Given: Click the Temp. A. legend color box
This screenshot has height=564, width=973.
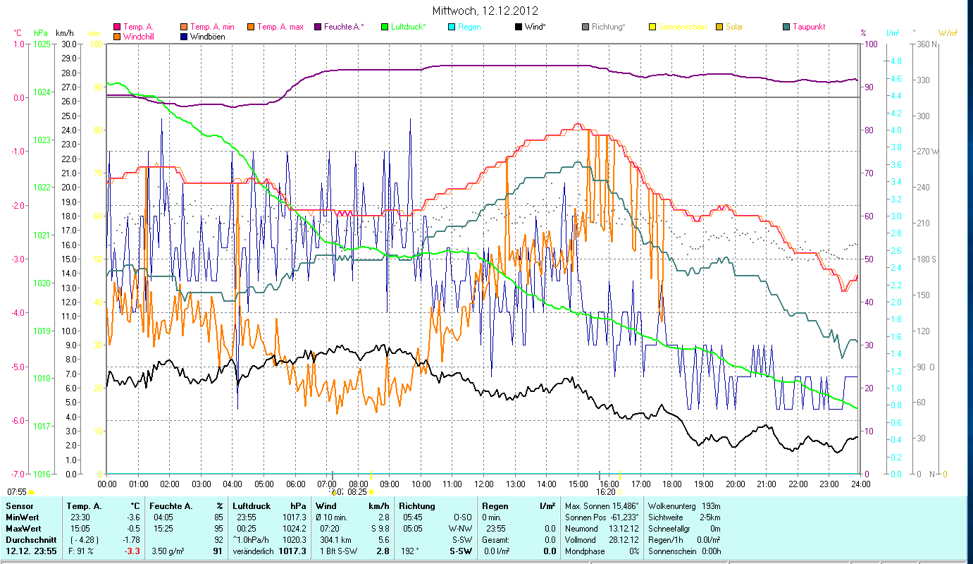Looking at the screenshot, I should click(x=117, y=27).
